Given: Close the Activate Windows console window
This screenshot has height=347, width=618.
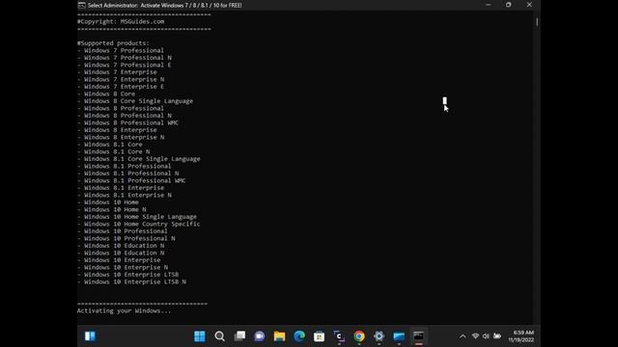Looking at the screenshot, I should pyautogui.click(x=529, y=5).
